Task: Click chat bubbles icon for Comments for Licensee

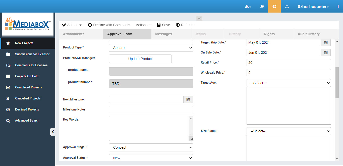Action: tap(8, 65)
